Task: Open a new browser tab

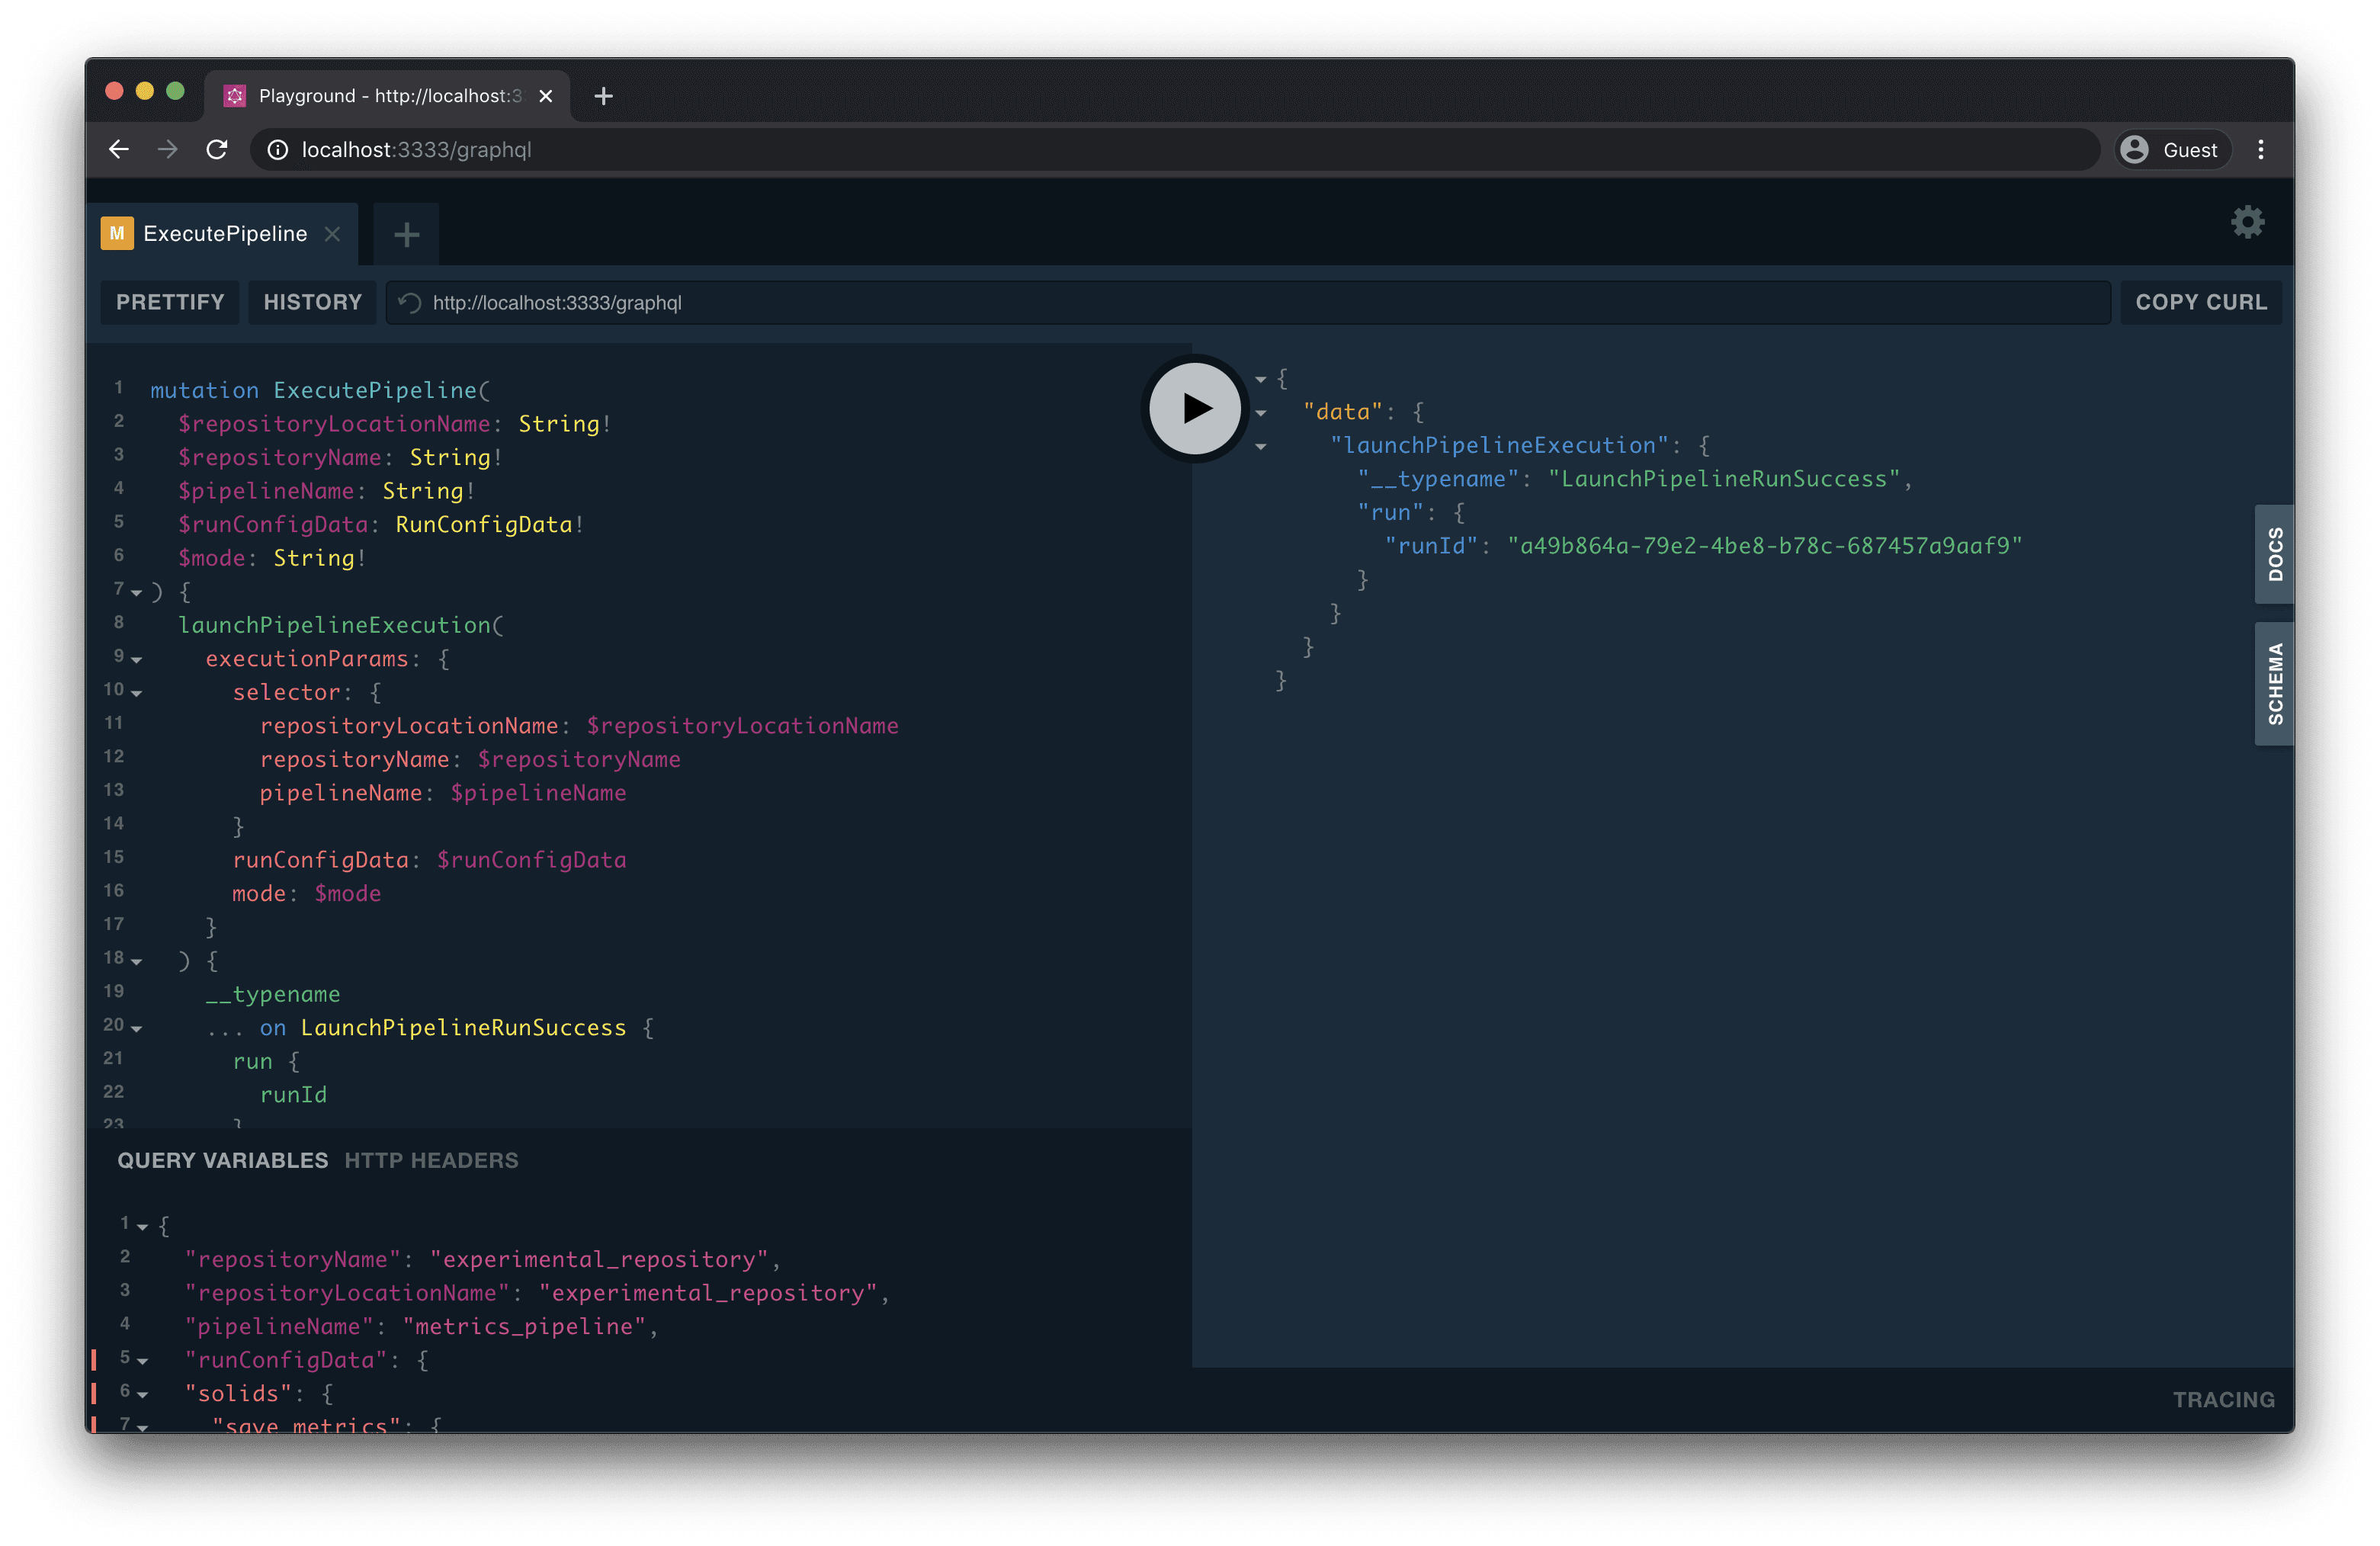Action: pyautogui.click(x=602, y=96)
